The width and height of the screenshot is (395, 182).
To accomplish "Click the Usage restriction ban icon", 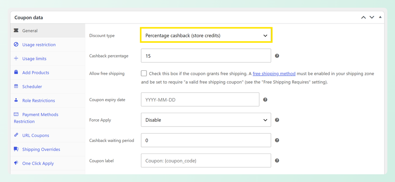I will pyautogui.click(x=16, y=45).
